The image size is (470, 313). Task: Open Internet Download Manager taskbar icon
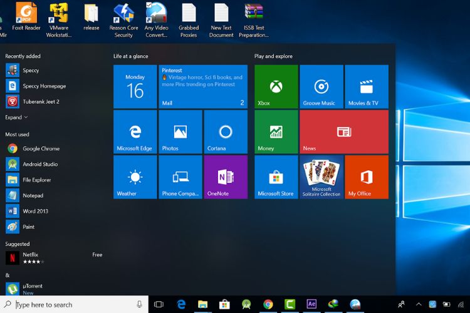click(333, 304)
